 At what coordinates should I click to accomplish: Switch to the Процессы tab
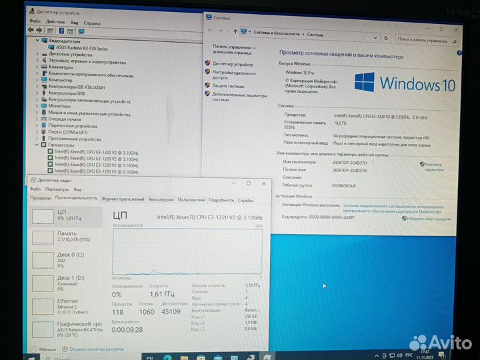click(x=41, y=199)
